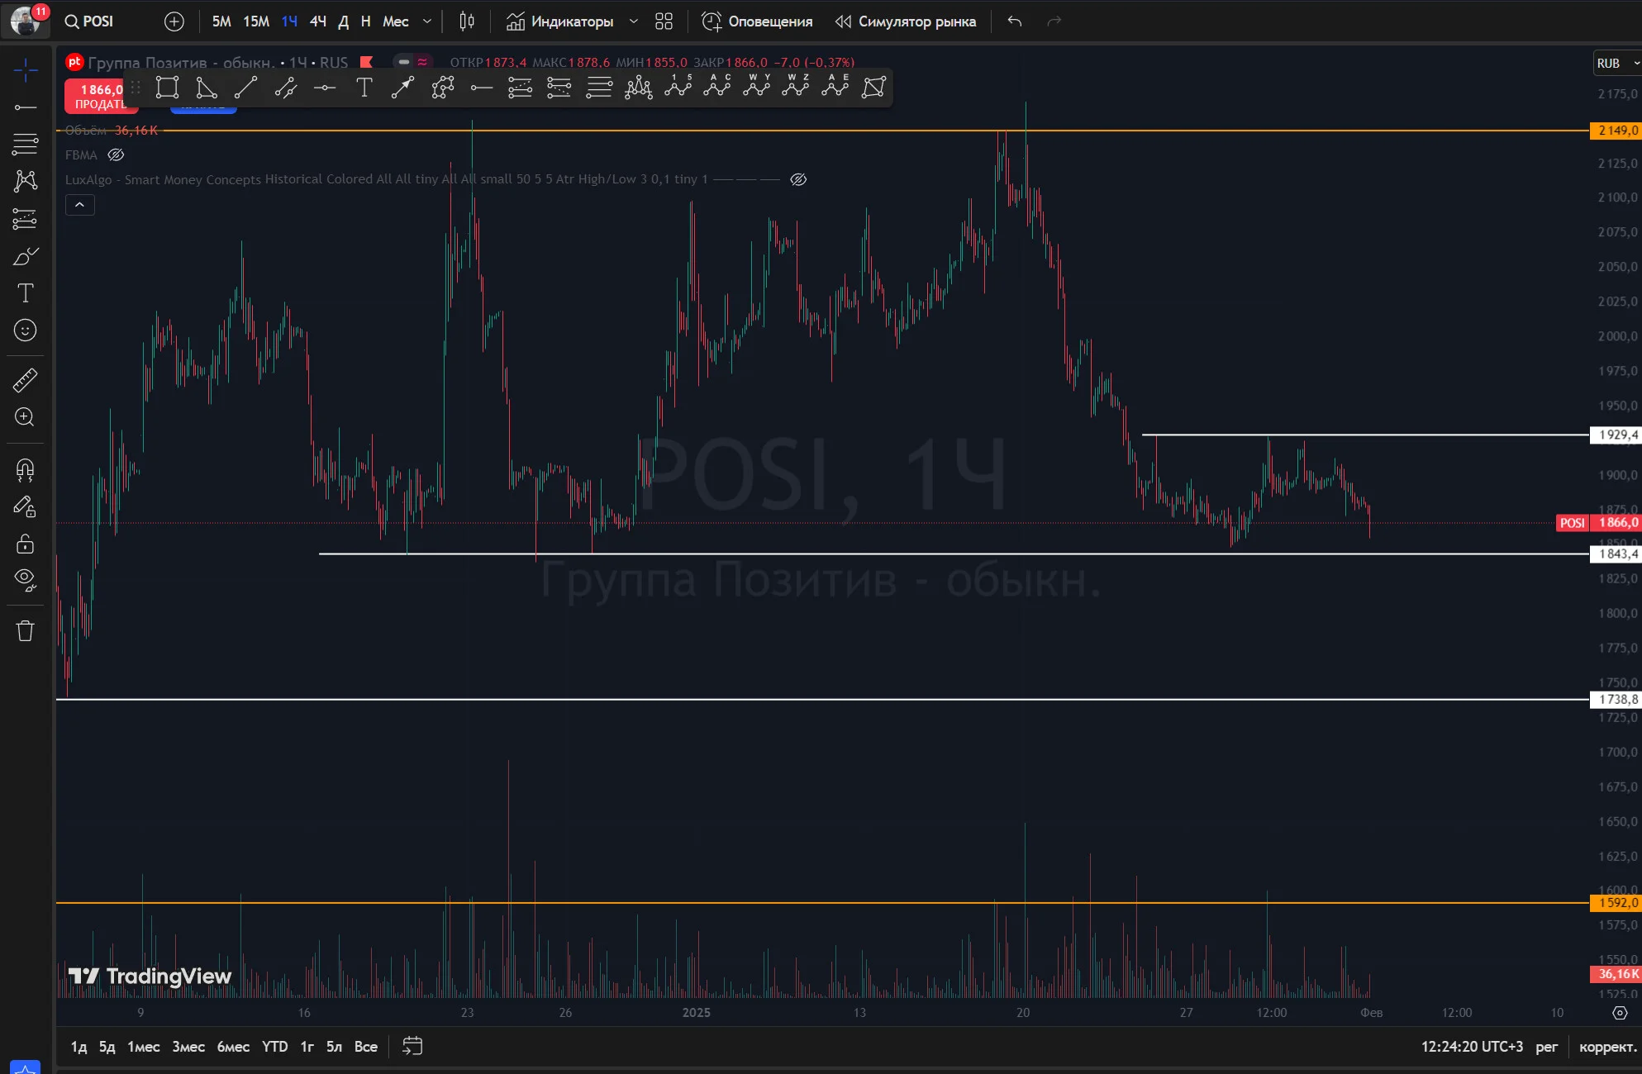Switch to the 5М timeframe

[221, 21]
